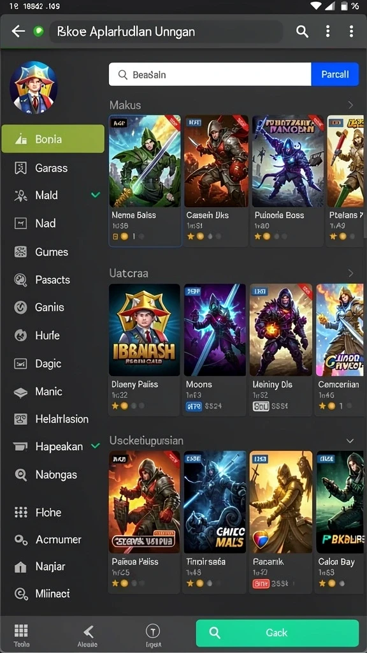Tap the back arrow in the top bar
The height and width of the screenshot is (653, 367).
coord(18,31)
